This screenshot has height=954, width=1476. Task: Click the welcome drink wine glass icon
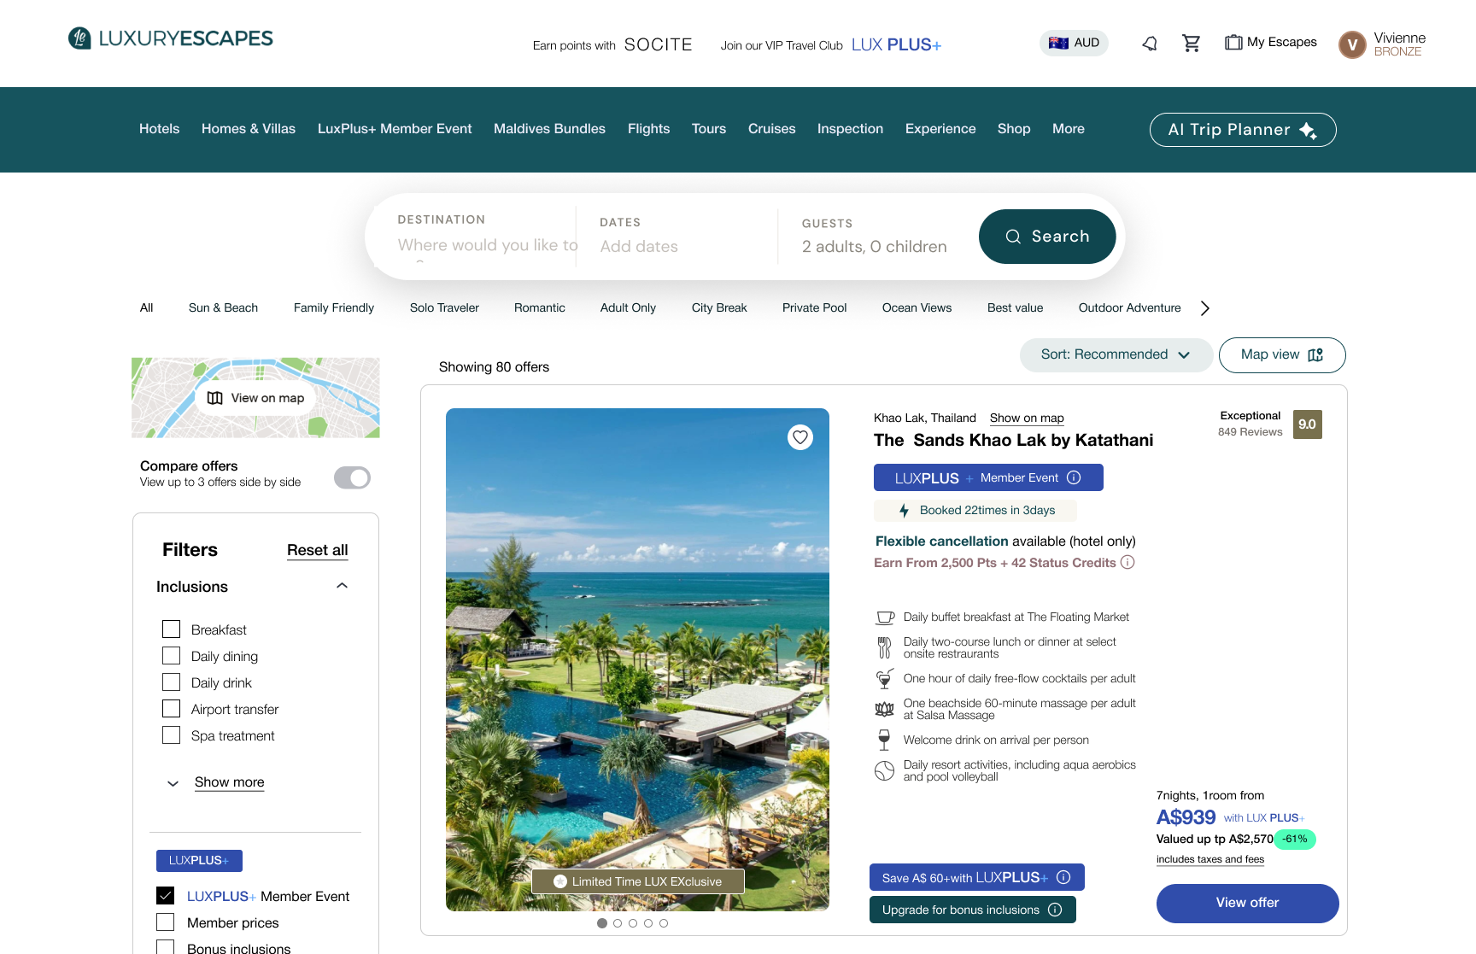click(x=884, y=740)
